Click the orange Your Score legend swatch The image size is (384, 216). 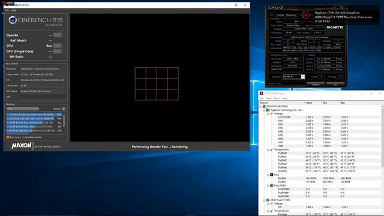pyautogui.click(x=8, y=137)
